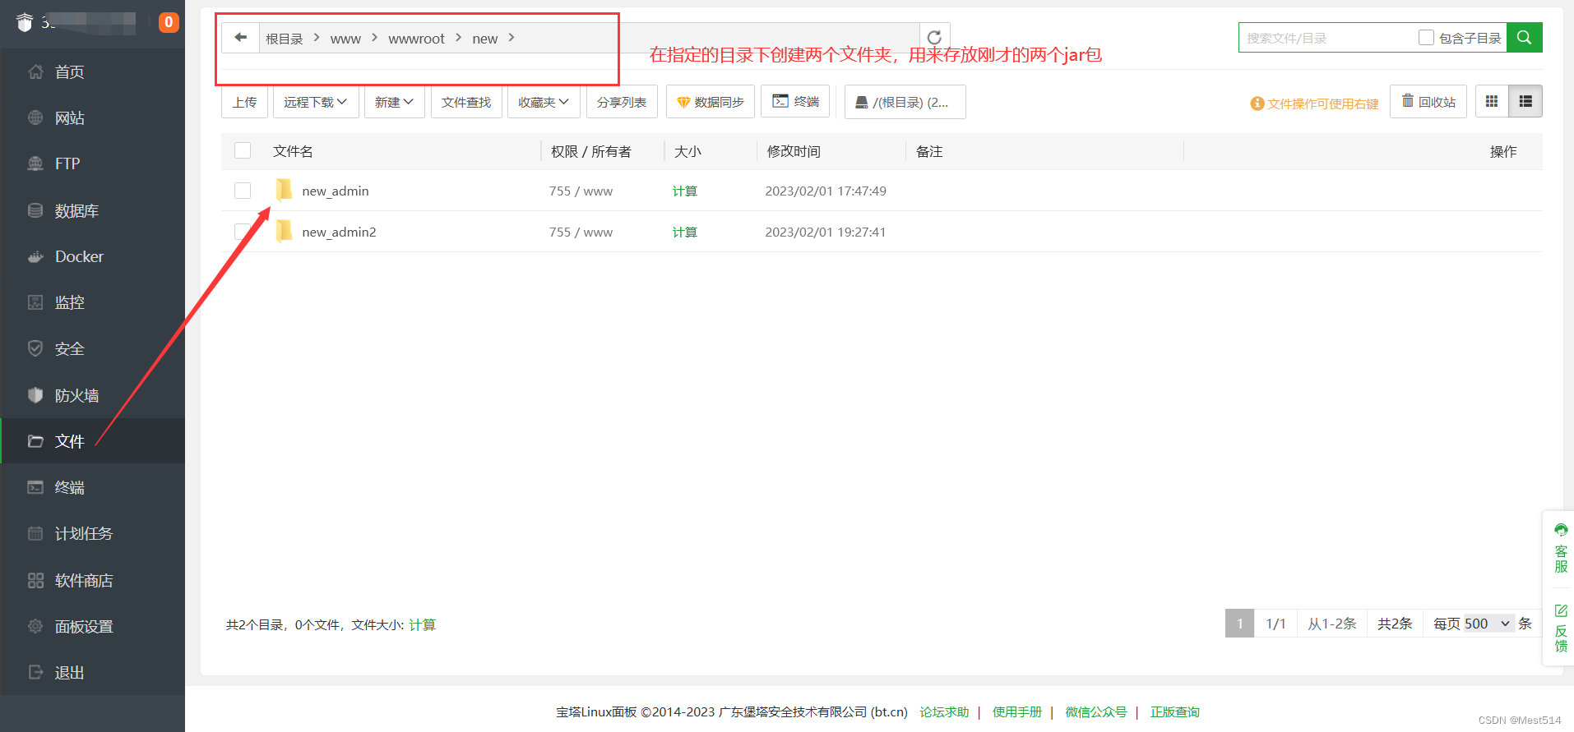The image size is (1574, 732).
Task: Open the 回收站 recycle bin
Action: (1428, 102)
